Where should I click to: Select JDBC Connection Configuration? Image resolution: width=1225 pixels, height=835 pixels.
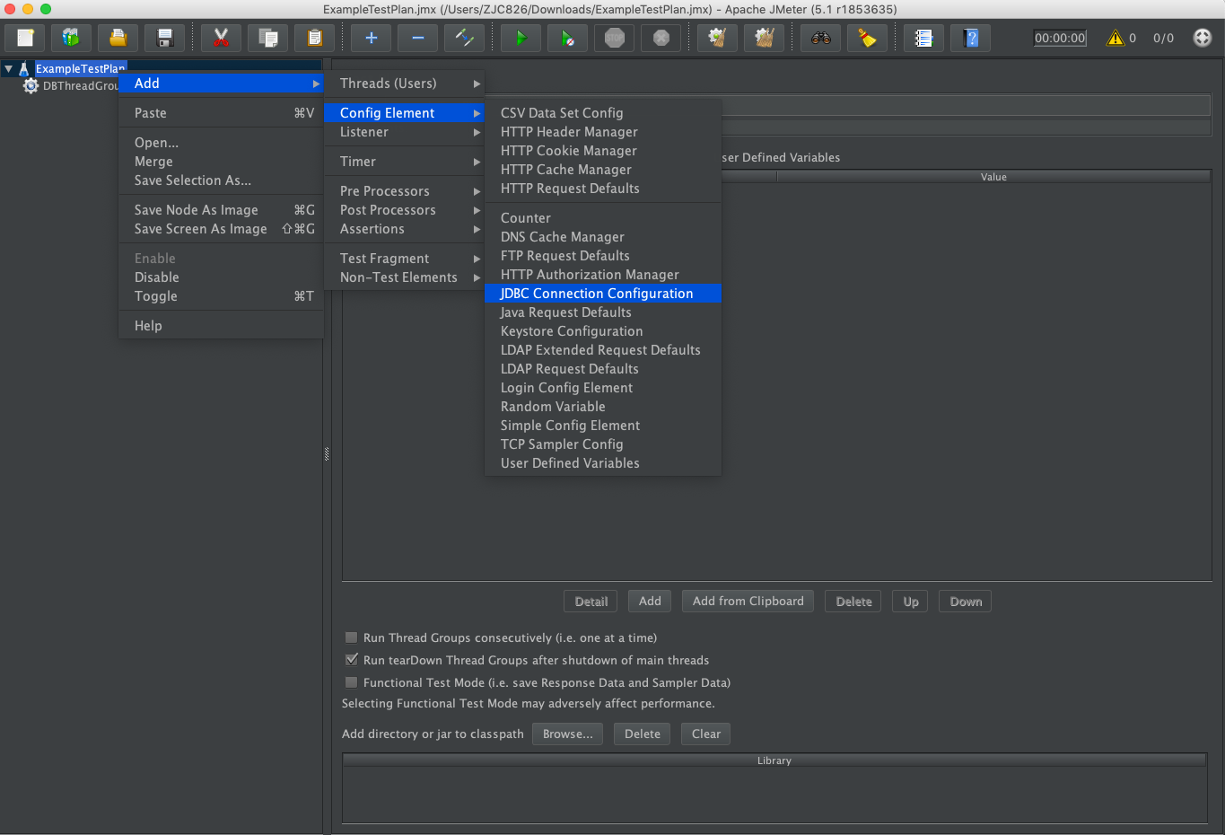pyautogui.click(x=603, y=294)
